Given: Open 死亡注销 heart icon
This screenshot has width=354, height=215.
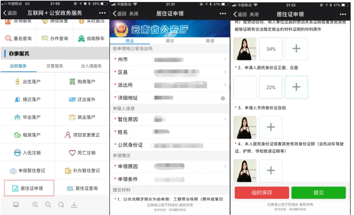Looking at the screenshot, I should coord(72,153).
